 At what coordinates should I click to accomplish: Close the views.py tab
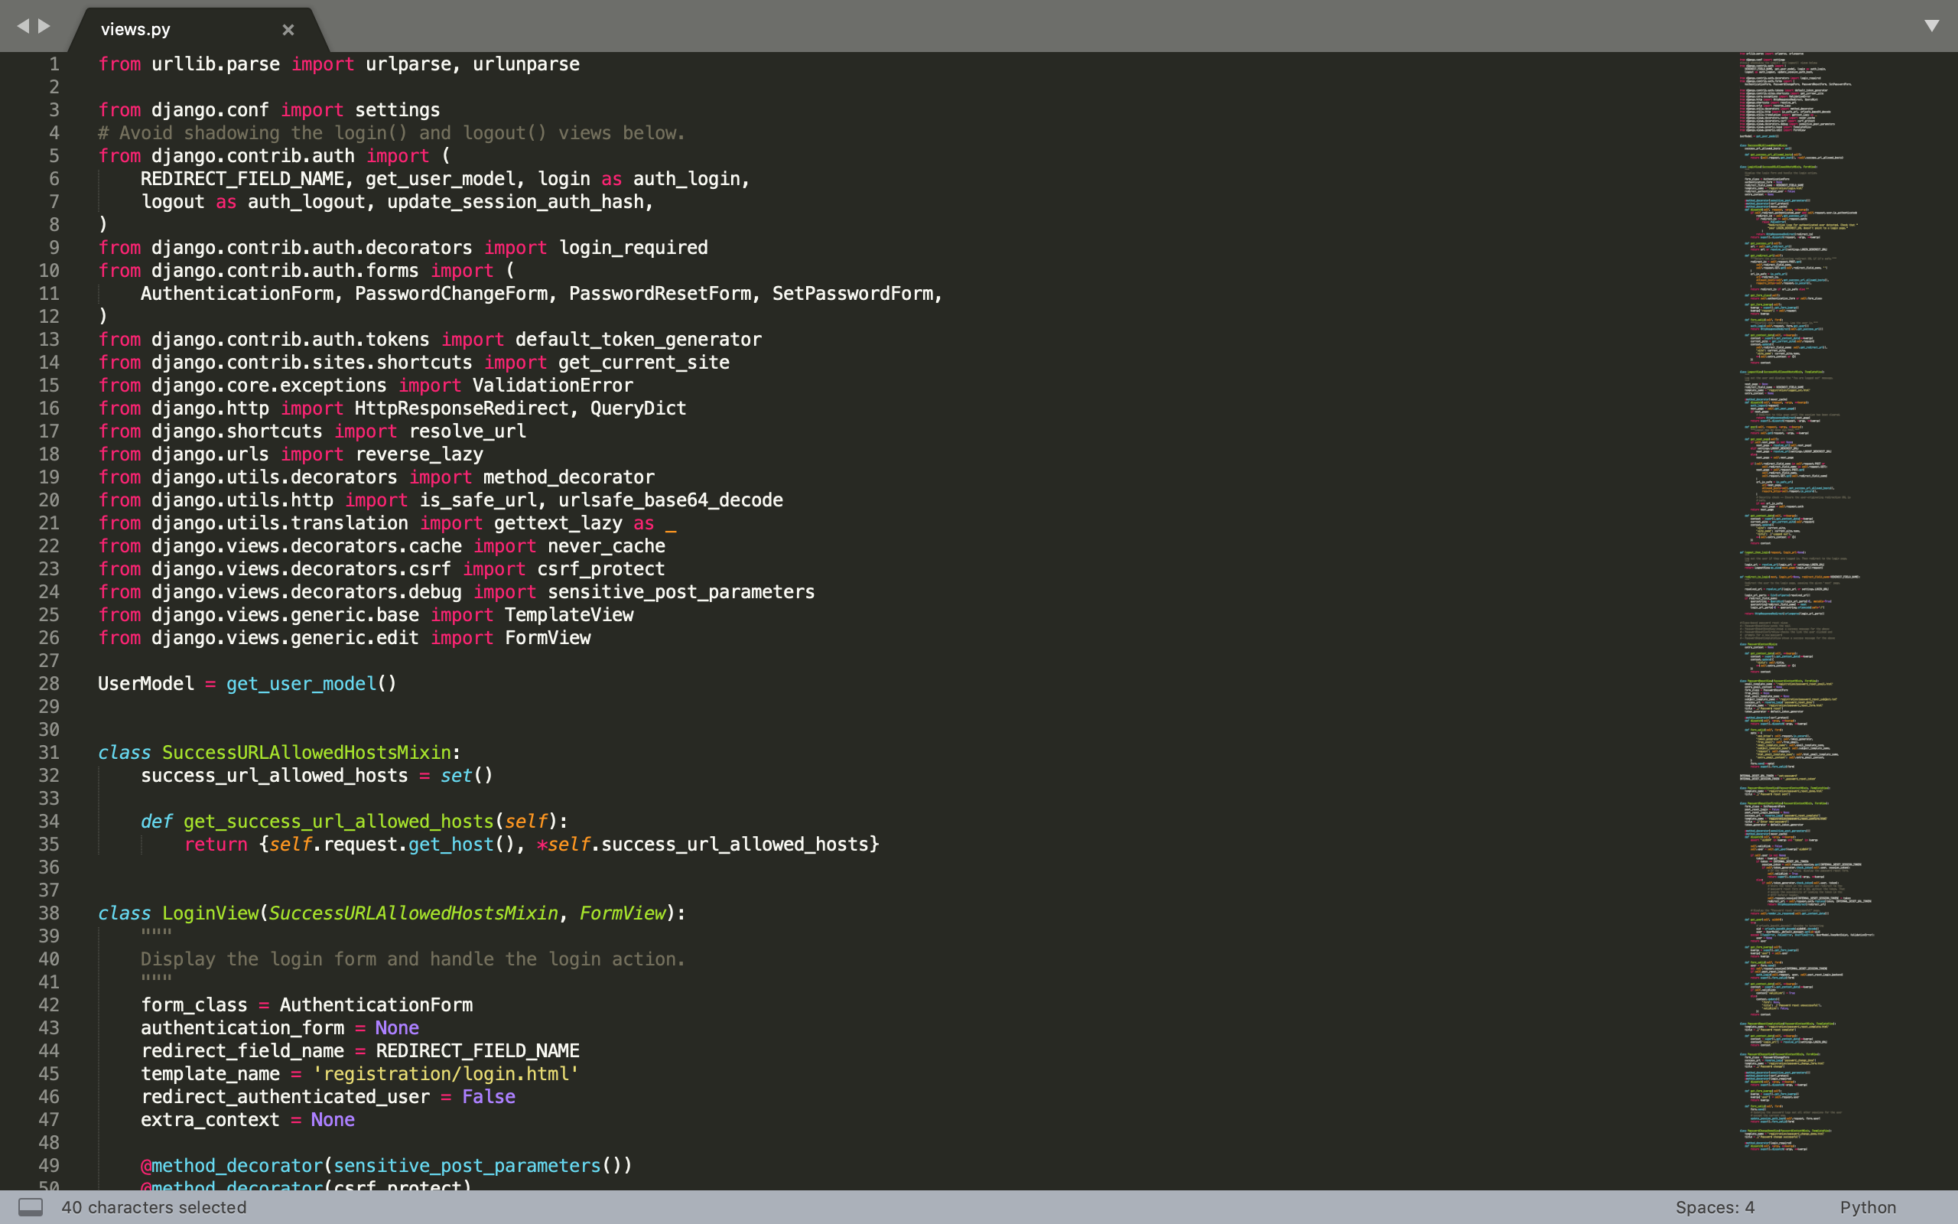click(x=288, y=30)
